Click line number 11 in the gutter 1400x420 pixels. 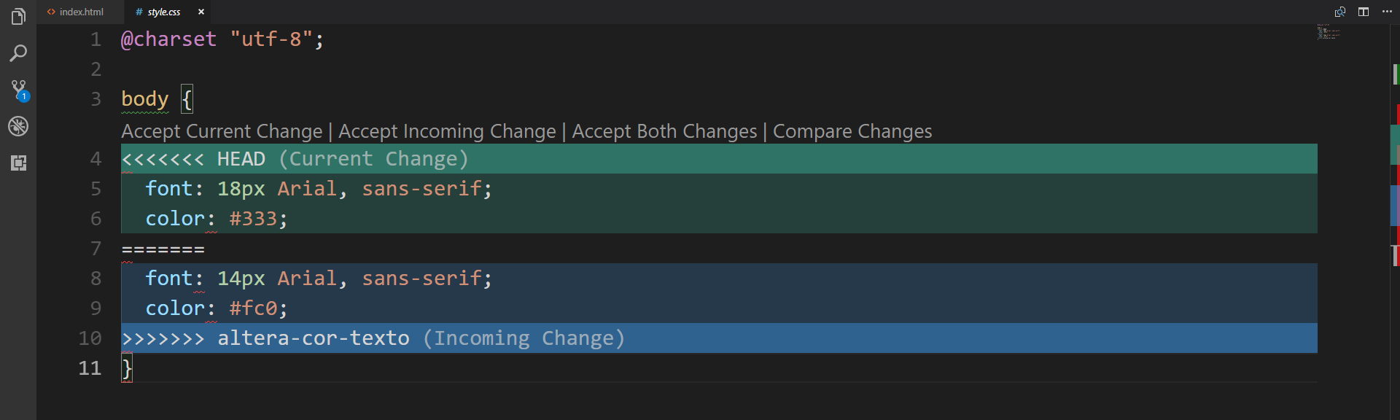point(90,368)
